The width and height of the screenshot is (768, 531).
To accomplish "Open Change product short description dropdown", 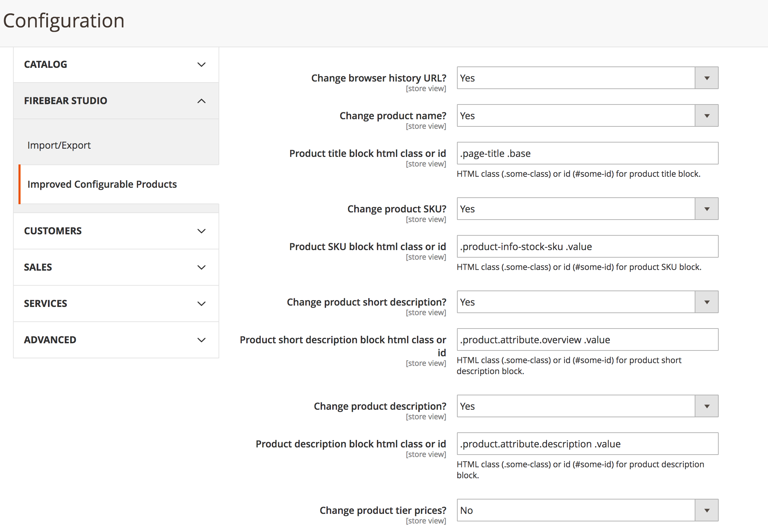I will (x=587, y=302).
